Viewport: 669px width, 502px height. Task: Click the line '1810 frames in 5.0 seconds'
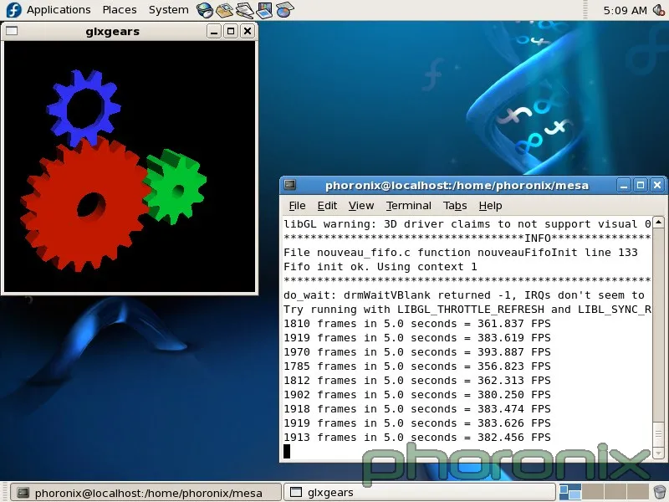tap(416, 324)
